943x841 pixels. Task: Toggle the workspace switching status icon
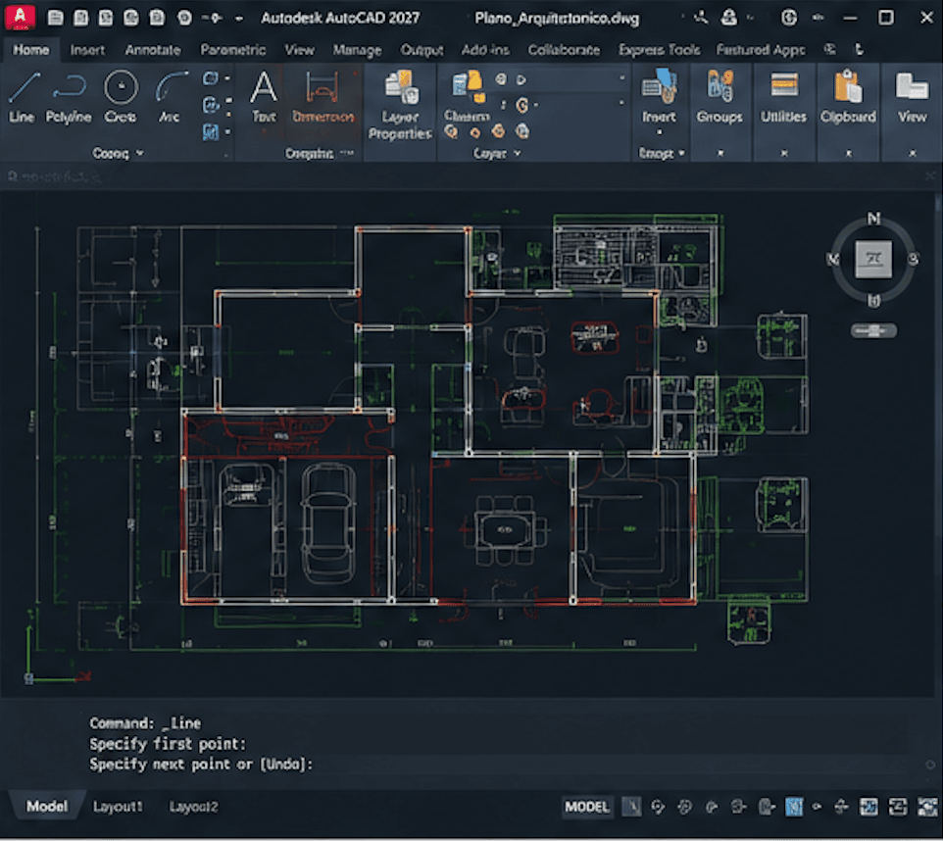841,807
